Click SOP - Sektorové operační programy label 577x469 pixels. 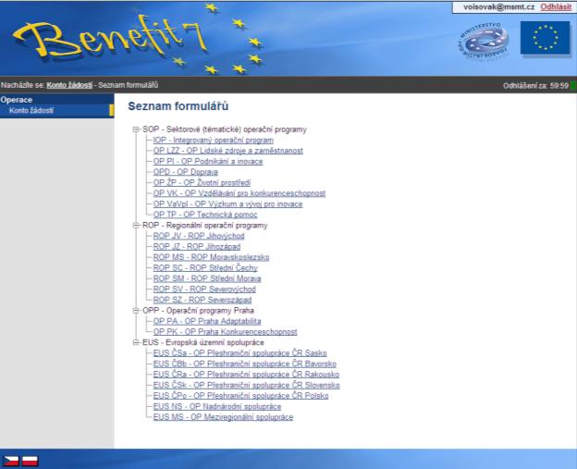225,130
